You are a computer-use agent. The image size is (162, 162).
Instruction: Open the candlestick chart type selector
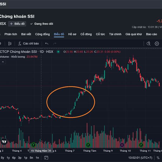[x=10, y=43]
